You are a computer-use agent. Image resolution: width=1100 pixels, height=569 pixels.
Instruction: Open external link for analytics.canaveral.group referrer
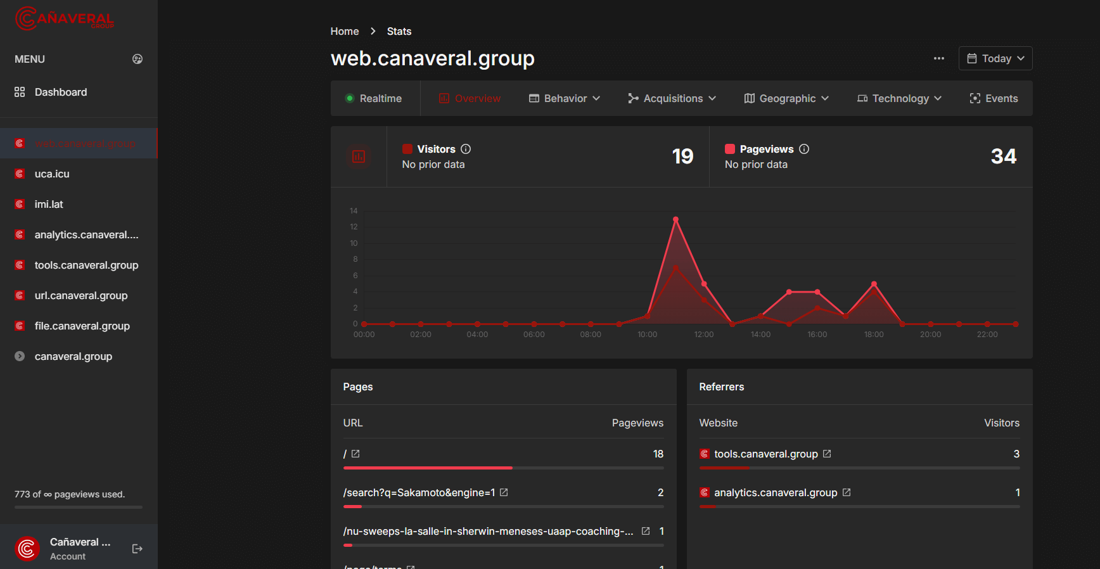(x=847, y=492)
